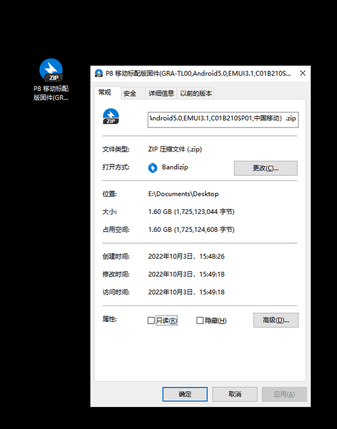Click the location value E:\Documents\Desktop

(x=184, y=194)
